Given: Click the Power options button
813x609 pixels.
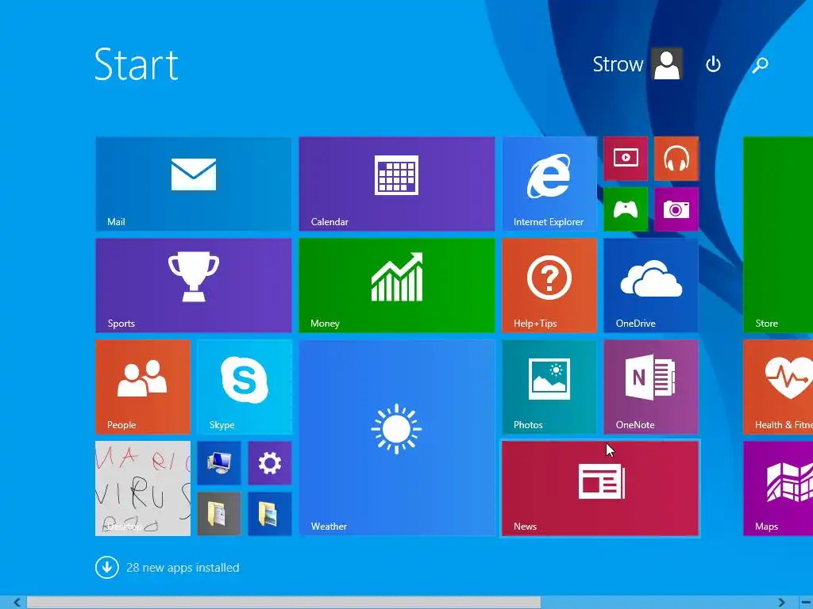Looking at the screenshot, I should point(714,64).
